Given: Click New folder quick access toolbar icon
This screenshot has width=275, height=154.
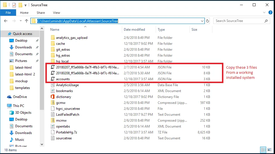Looking at the screenshot, I should click(20, 5).
